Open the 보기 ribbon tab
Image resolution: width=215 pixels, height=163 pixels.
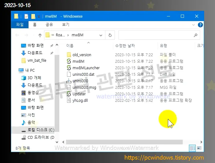(65, 25)
